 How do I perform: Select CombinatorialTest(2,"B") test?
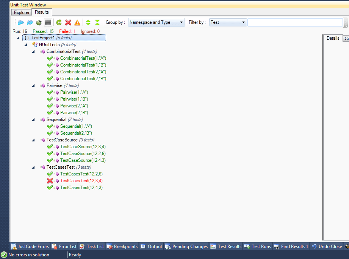tap(83, 79)
